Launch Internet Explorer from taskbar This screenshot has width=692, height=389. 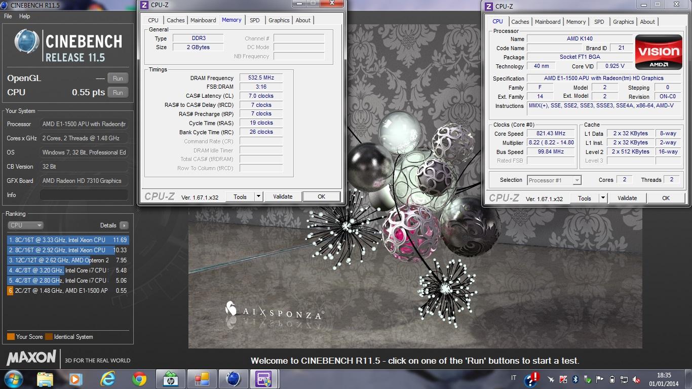[x=107, y=379]
